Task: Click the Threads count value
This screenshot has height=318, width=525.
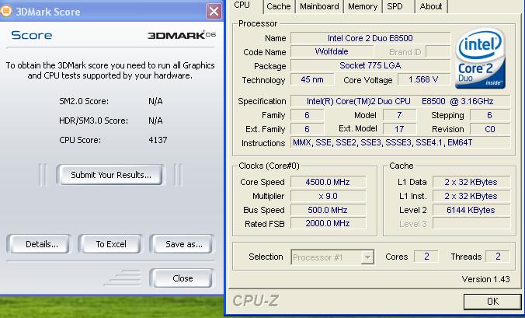Action: tap(498, 257)
